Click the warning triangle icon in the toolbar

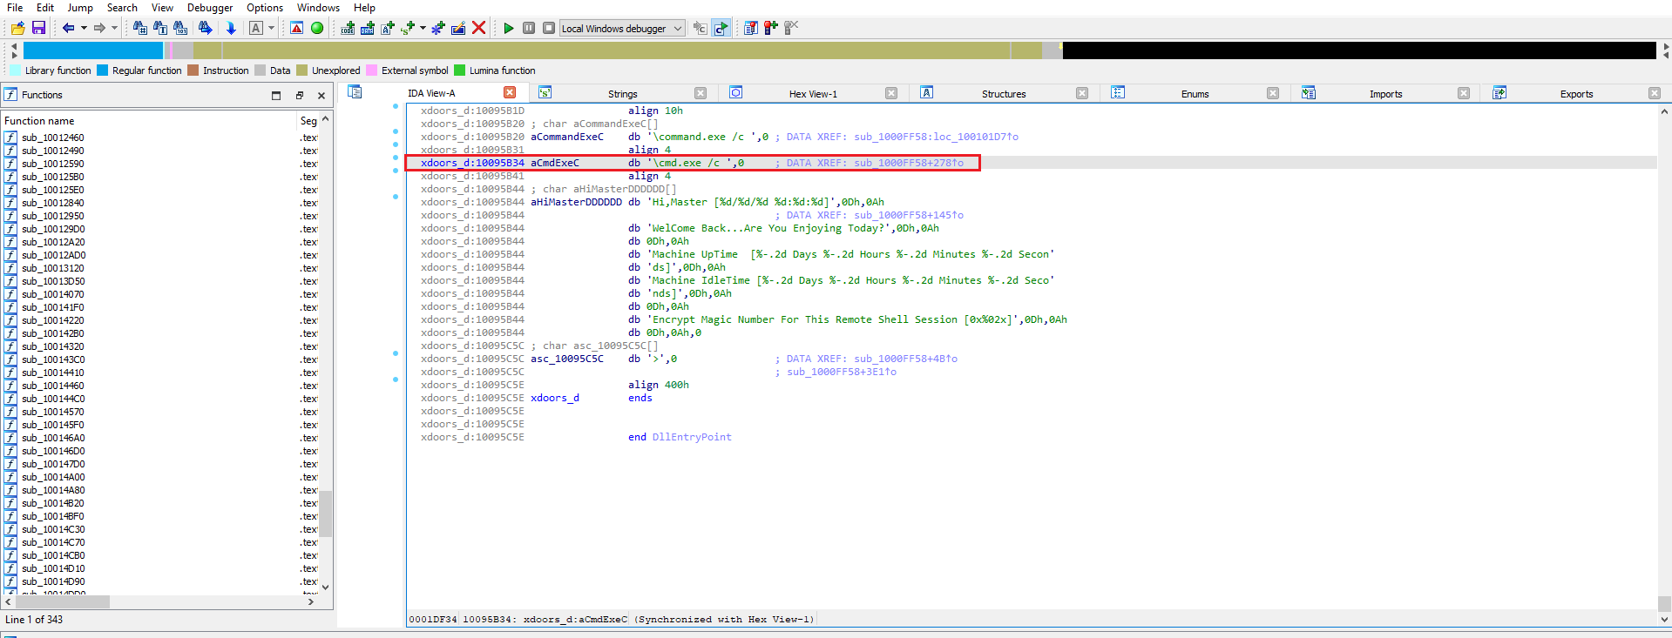(x=297, y=28)
